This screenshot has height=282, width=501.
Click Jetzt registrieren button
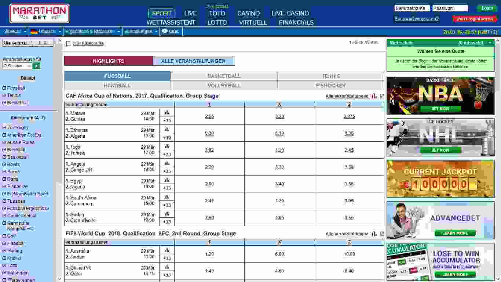[x=475, y=19]
